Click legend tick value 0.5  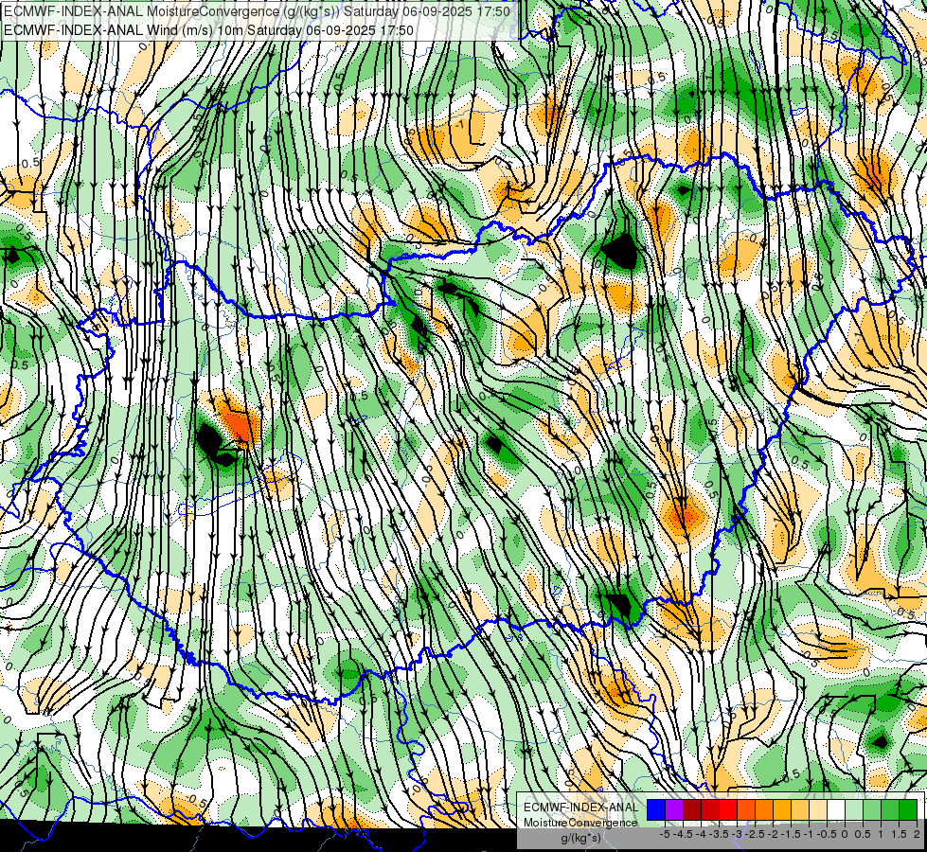[x=863, y=834]
